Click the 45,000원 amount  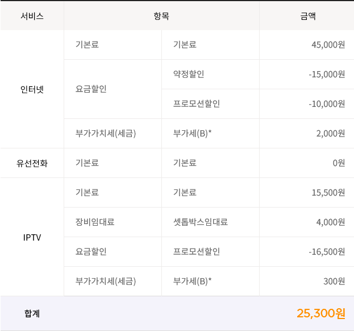328,45
